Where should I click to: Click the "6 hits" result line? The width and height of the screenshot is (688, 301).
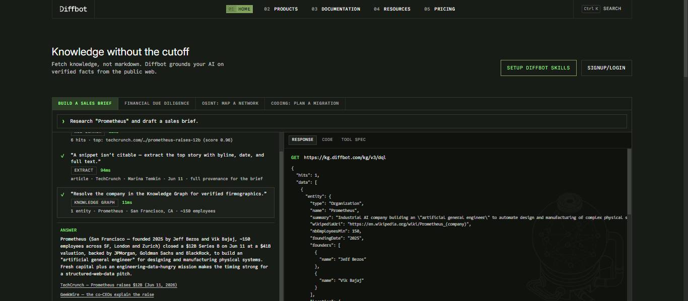(x=152, y=140)
